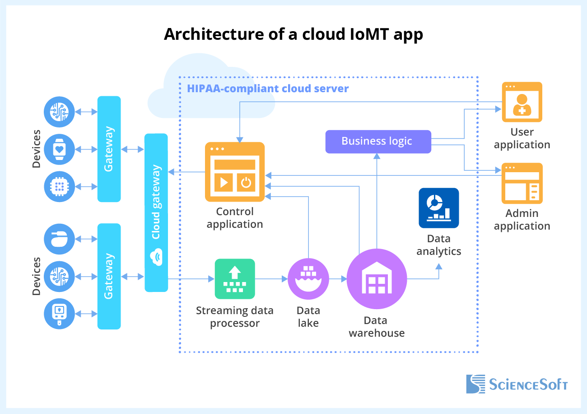Open the Data warehouse icon

[x=377, y=279]
